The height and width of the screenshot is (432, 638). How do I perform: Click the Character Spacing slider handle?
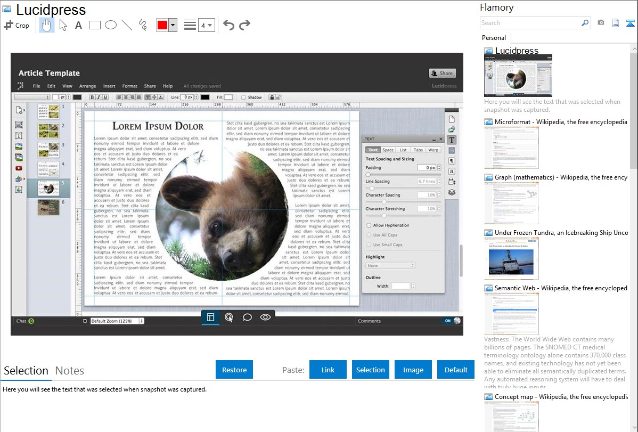tap(383, 202)
